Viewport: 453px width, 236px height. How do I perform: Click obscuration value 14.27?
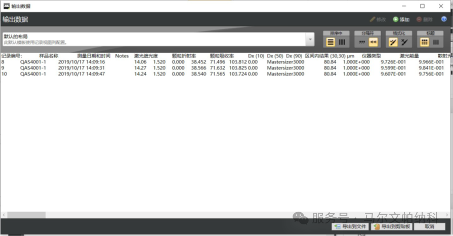pos(140,68)
